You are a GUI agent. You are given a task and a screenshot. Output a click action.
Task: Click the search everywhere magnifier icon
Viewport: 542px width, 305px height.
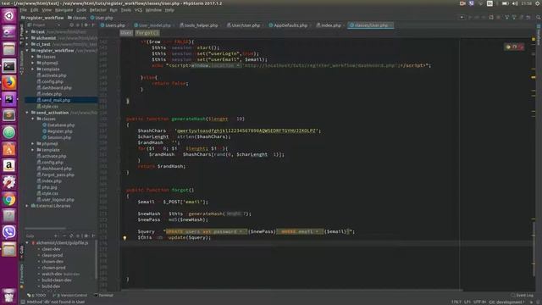tap(539, 17)
